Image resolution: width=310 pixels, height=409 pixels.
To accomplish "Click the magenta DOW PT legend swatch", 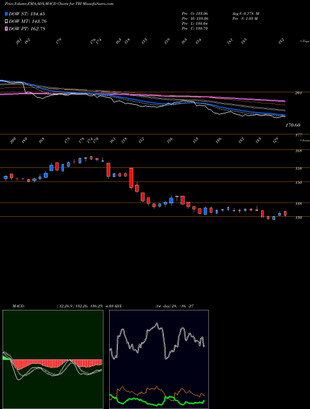I will point(6,29).
